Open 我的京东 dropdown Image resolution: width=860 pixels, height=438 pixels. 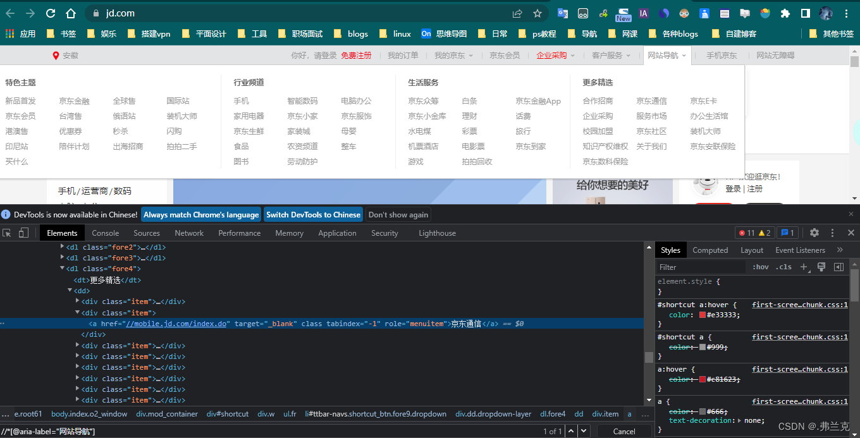[453, 55]
